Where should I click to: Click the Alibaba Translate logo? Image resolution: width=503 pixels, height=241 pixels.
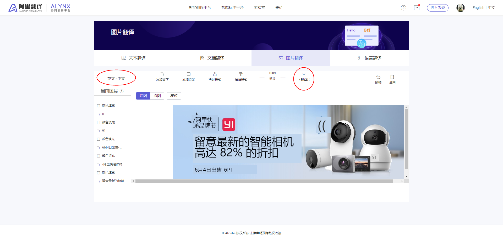coord(25,8)
